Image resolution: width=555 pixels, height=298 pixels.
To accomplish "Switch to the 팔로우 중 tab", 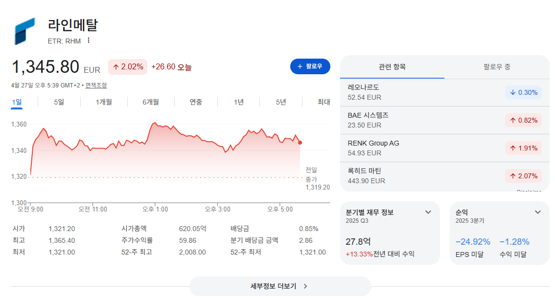I will [x=497, y=67].
